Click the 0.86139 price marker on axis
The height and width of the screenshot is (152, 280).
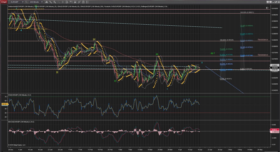point(275,70)
